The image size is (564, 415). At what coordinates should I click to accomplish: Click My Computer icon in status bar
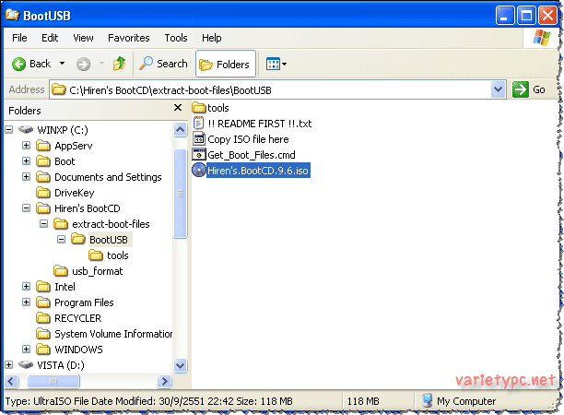427,400
